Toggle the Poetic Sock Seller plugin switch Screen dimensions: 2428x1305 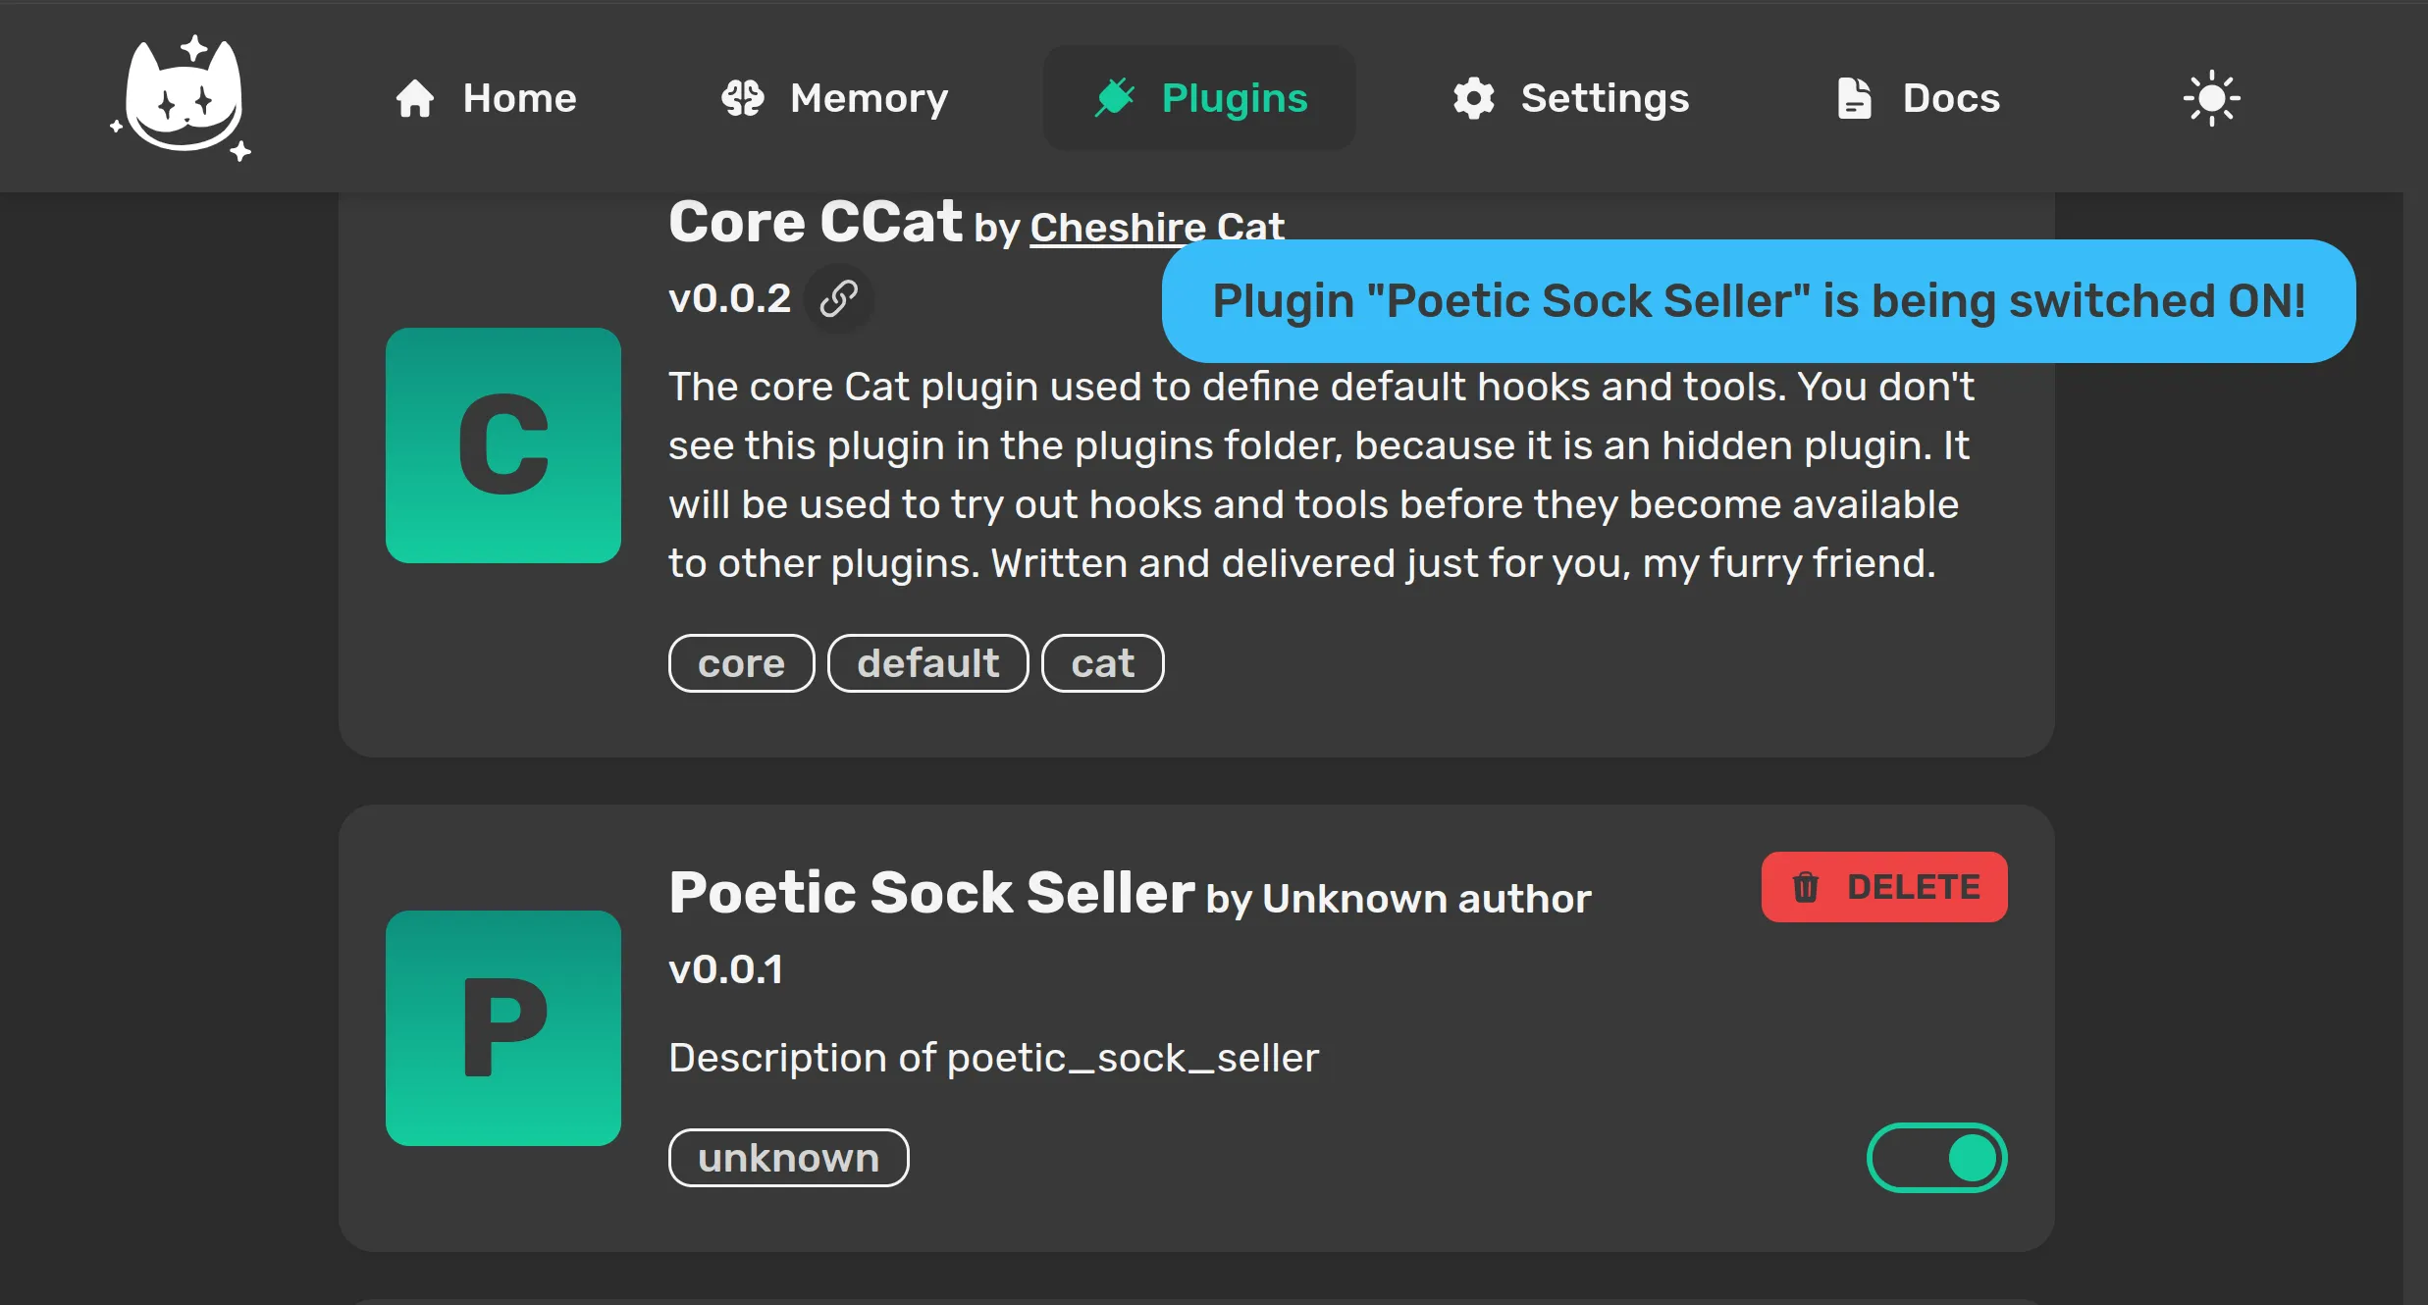coord(1936,1158)
